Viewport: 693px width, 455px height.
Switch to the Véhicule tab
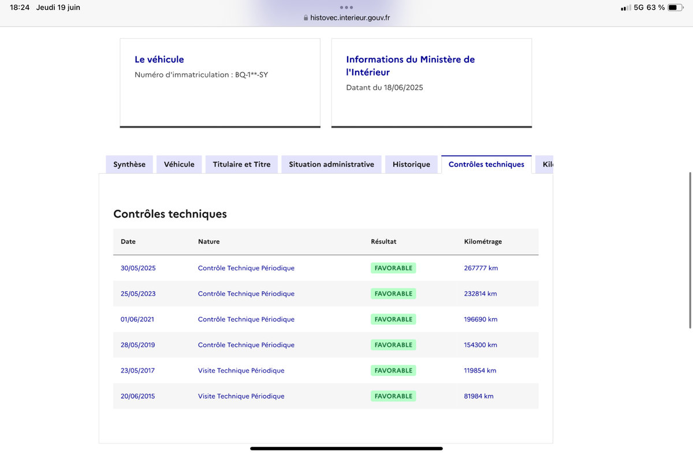tap(179, 165)
